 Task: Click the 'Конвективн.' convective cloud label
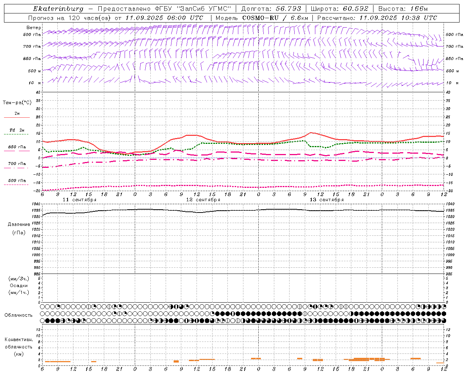pyautogui.click(x=19, y=340)
